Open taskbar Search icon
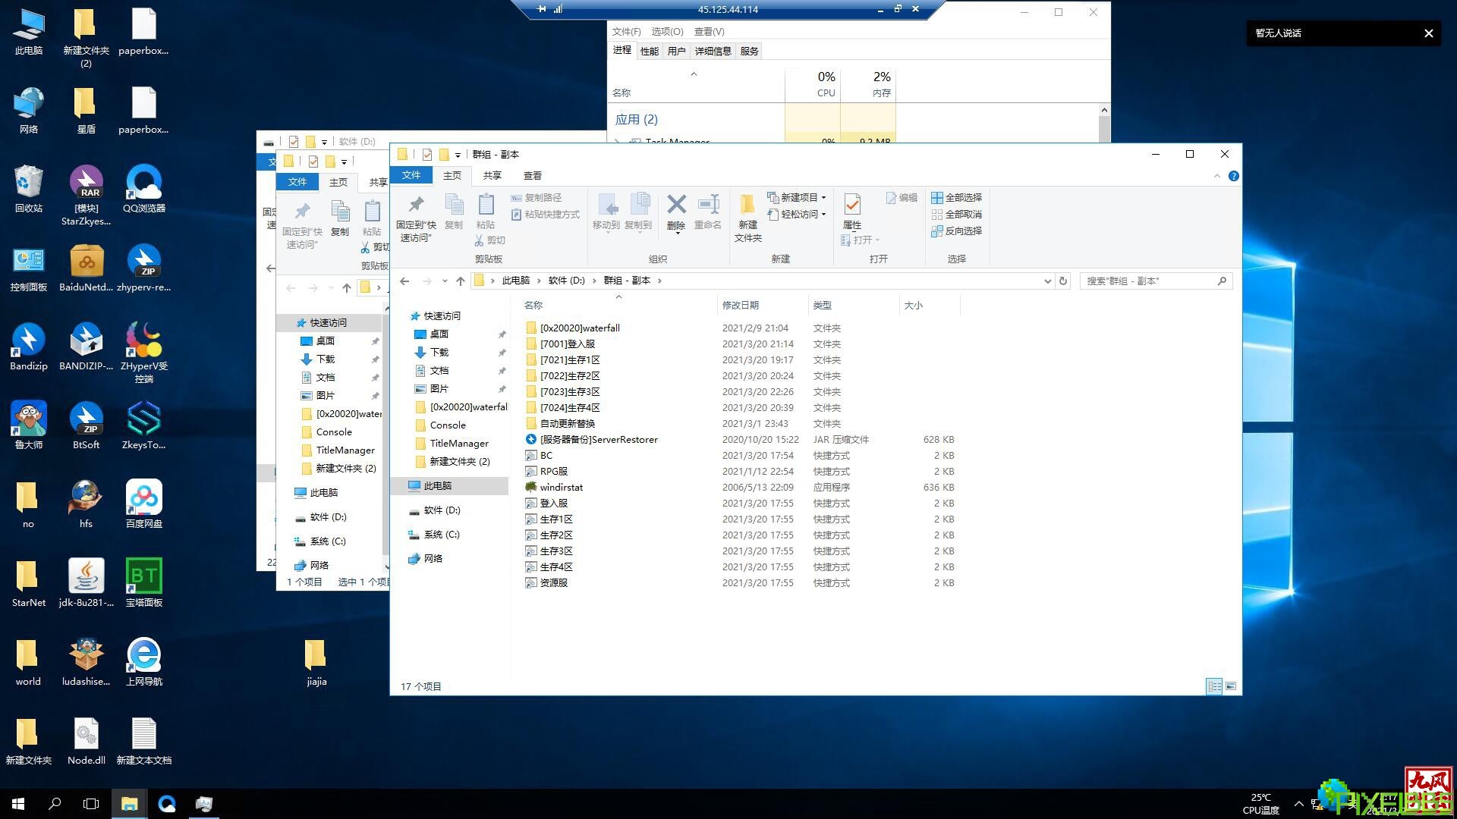This screenshot has height=819, width=1457. [55, 804]
